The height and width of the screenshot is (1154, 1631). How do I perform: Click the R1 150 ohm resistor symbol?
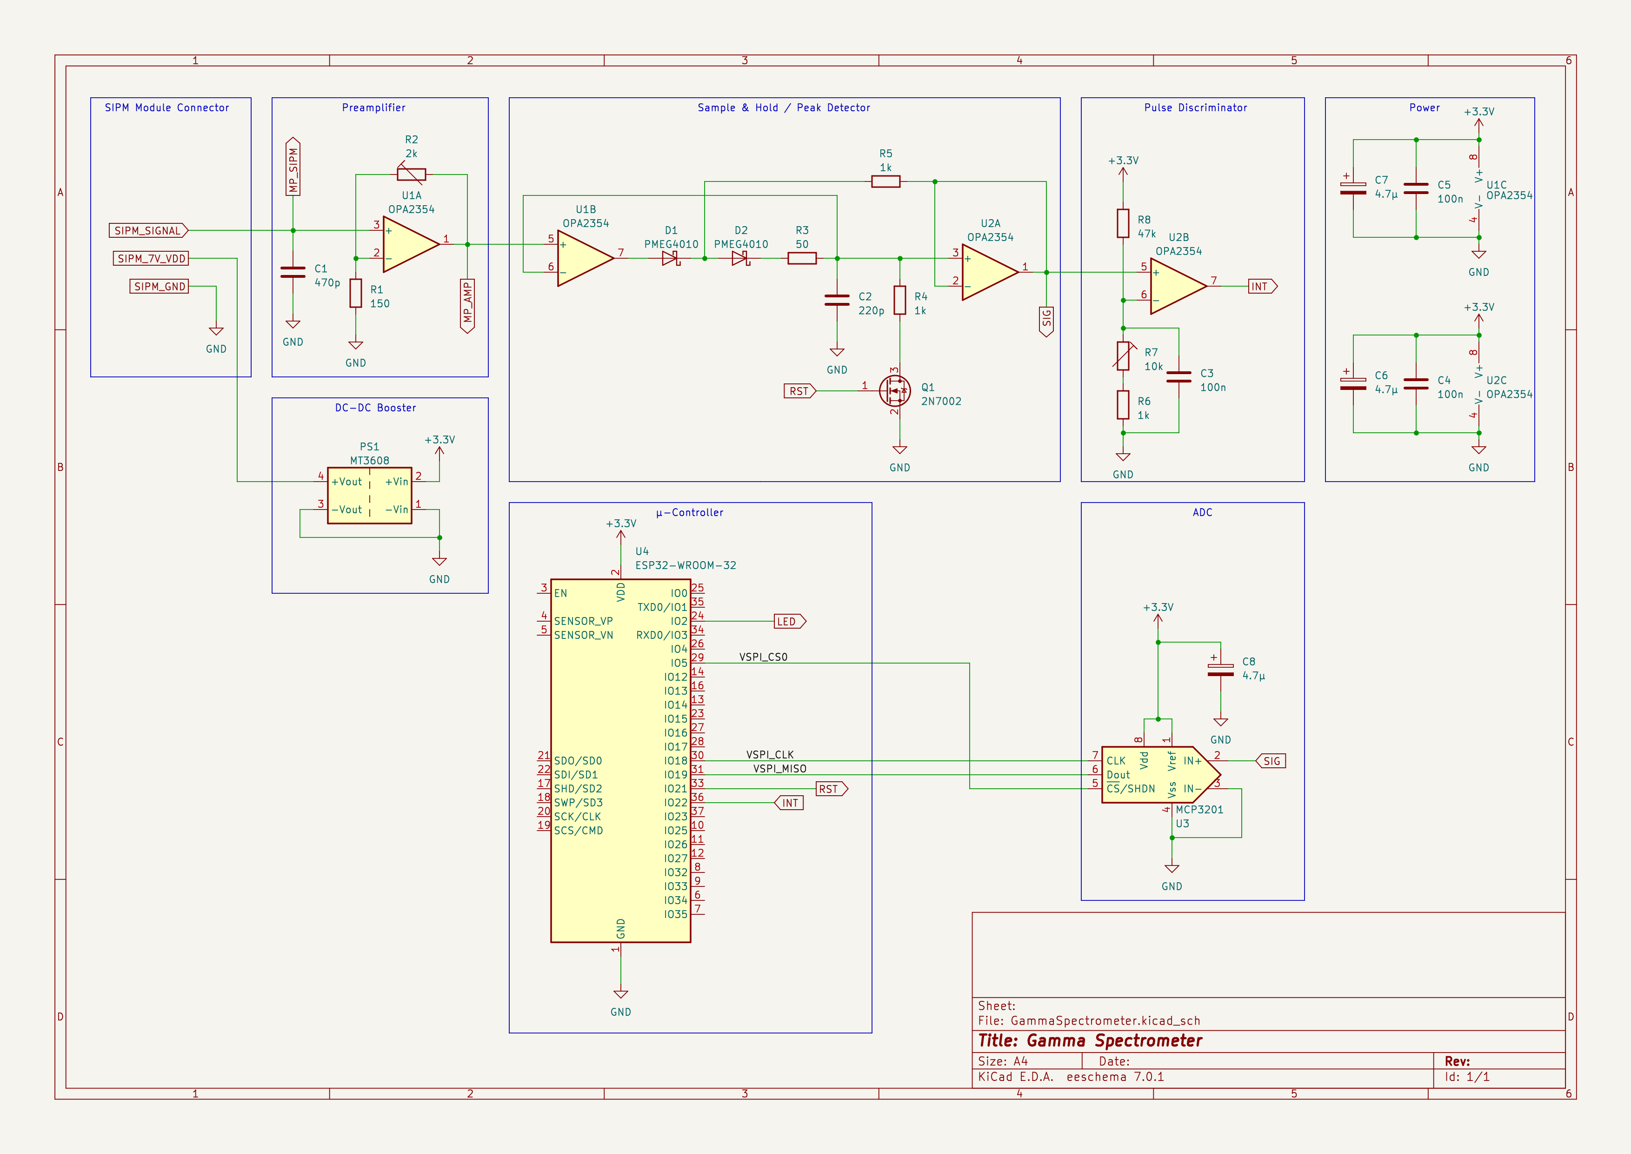(356, 294)
